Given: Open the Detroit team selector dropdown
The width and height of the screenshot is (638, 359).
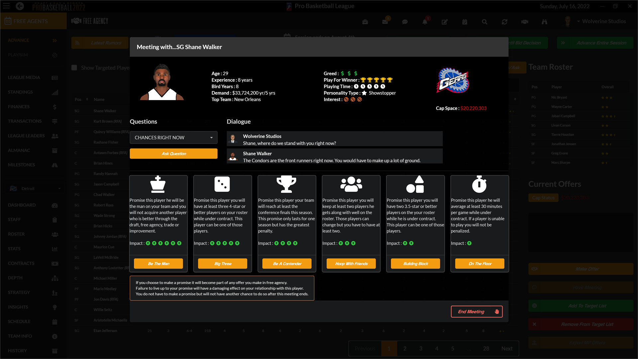Looking at the screenshot, I should click(x=34, y=188).
